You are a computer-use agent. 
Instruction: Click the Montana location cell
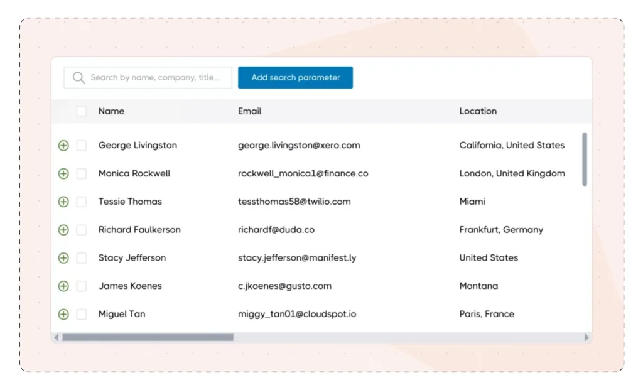(478, 286)
